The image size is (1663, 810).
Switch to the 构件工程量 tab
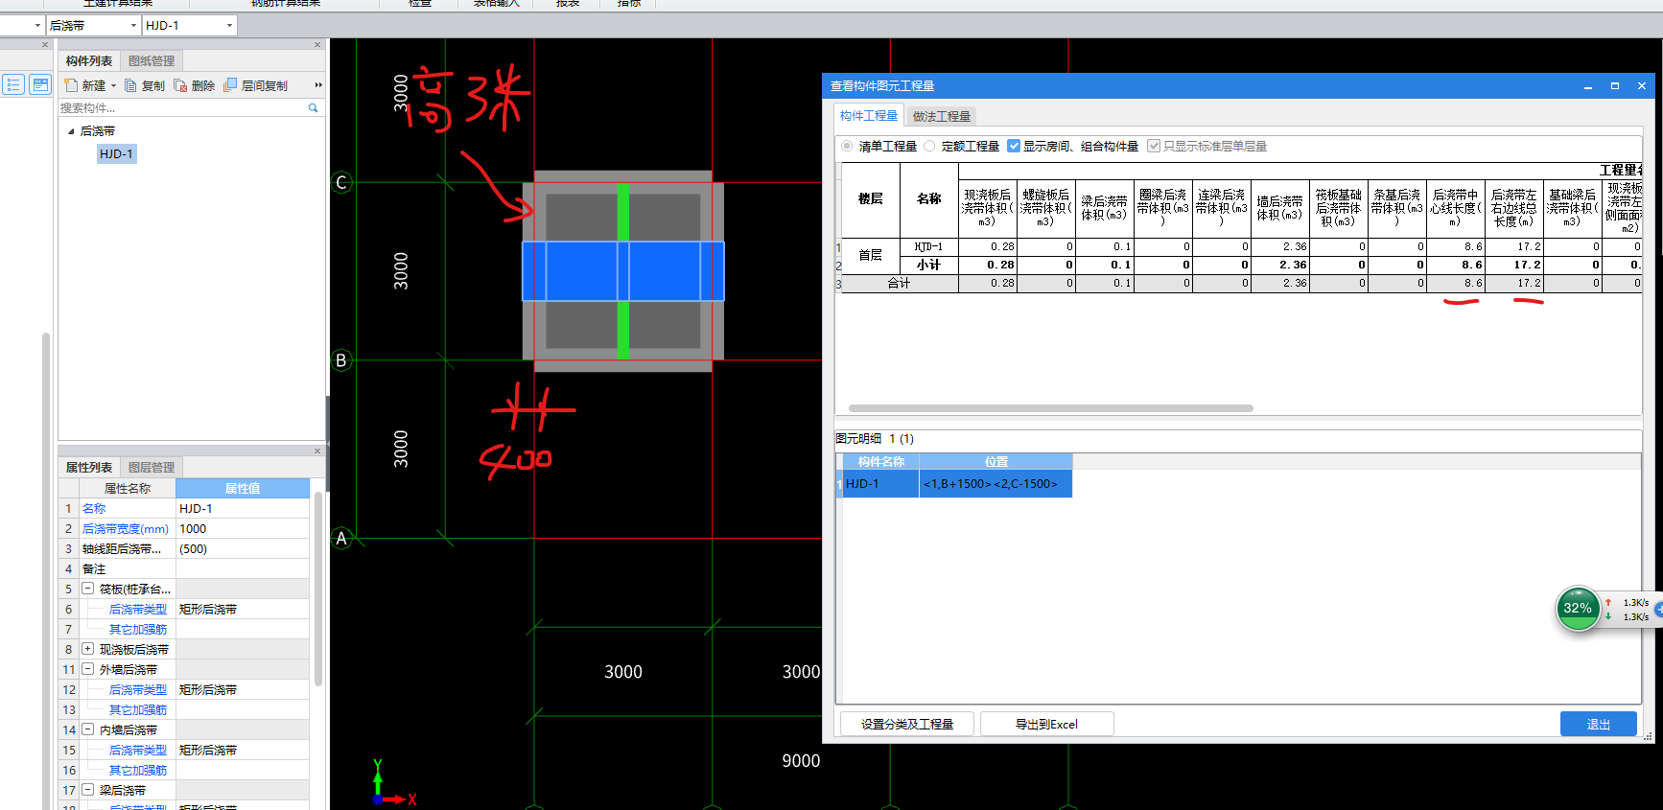click(869, 115)
